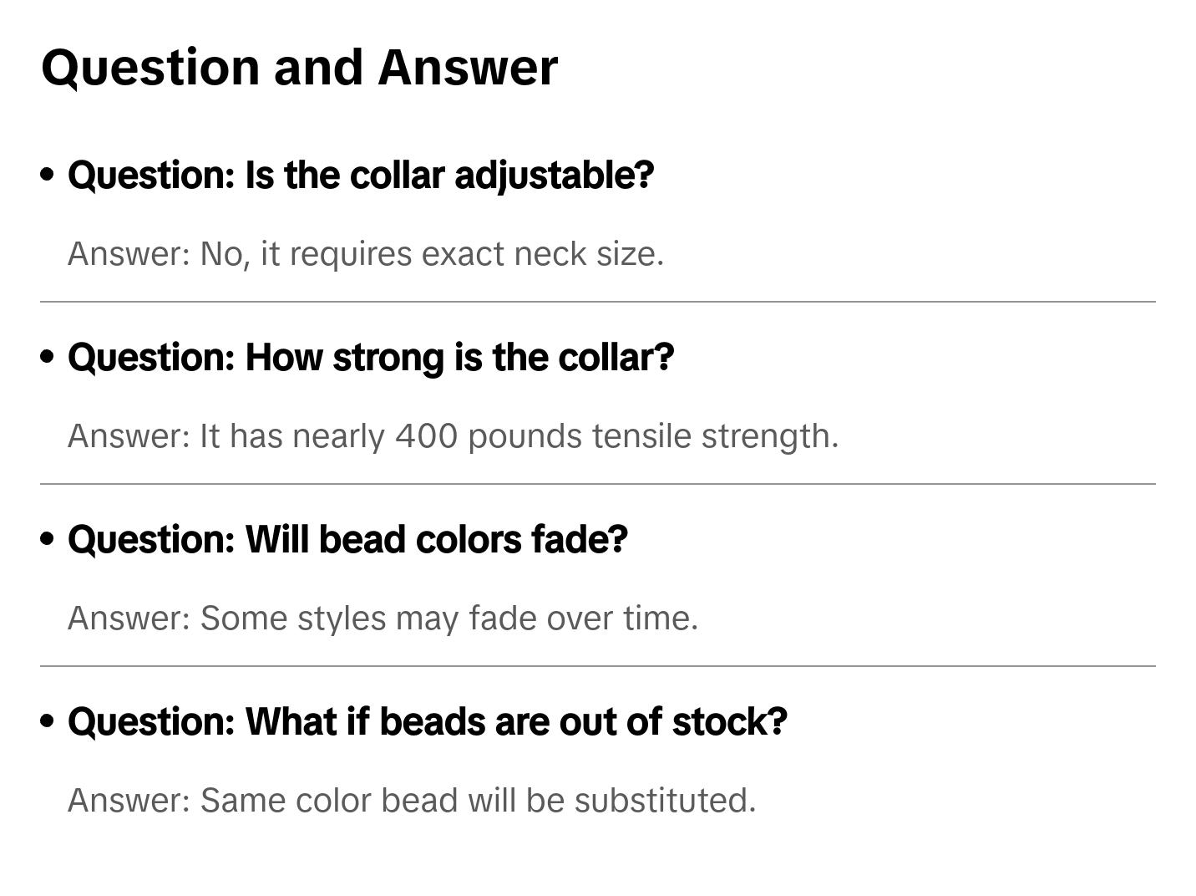Screen dimensions: 1196x896
Task: Click the answer saying styles may fade
Action: [383, 619]
